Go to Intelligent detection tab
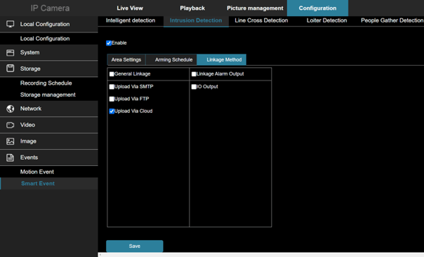Viewport: 424px width, 257px height. tap(130, 20)
